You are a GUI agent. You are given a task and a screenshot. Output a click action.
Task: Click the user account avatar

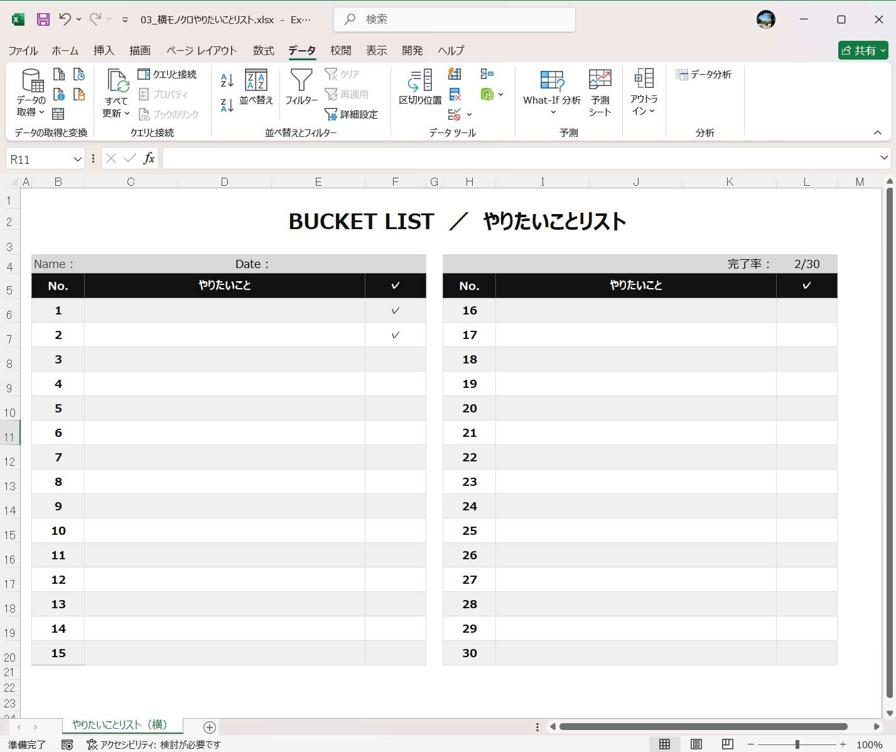click(x=766, y=19)
